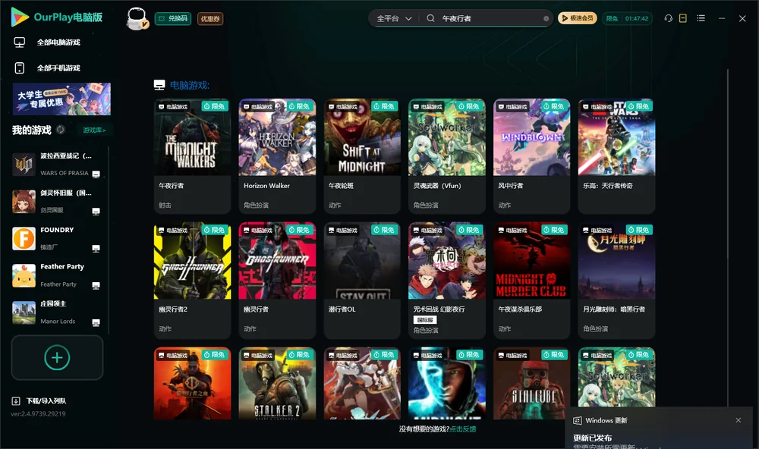Click the OurPlay logo icon
This screenshot has height=449, width=759.
[20, 17]
